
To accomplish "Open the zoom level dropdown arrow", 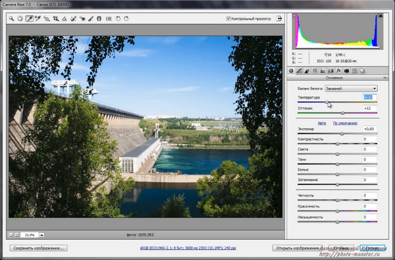I will point(41,235).
